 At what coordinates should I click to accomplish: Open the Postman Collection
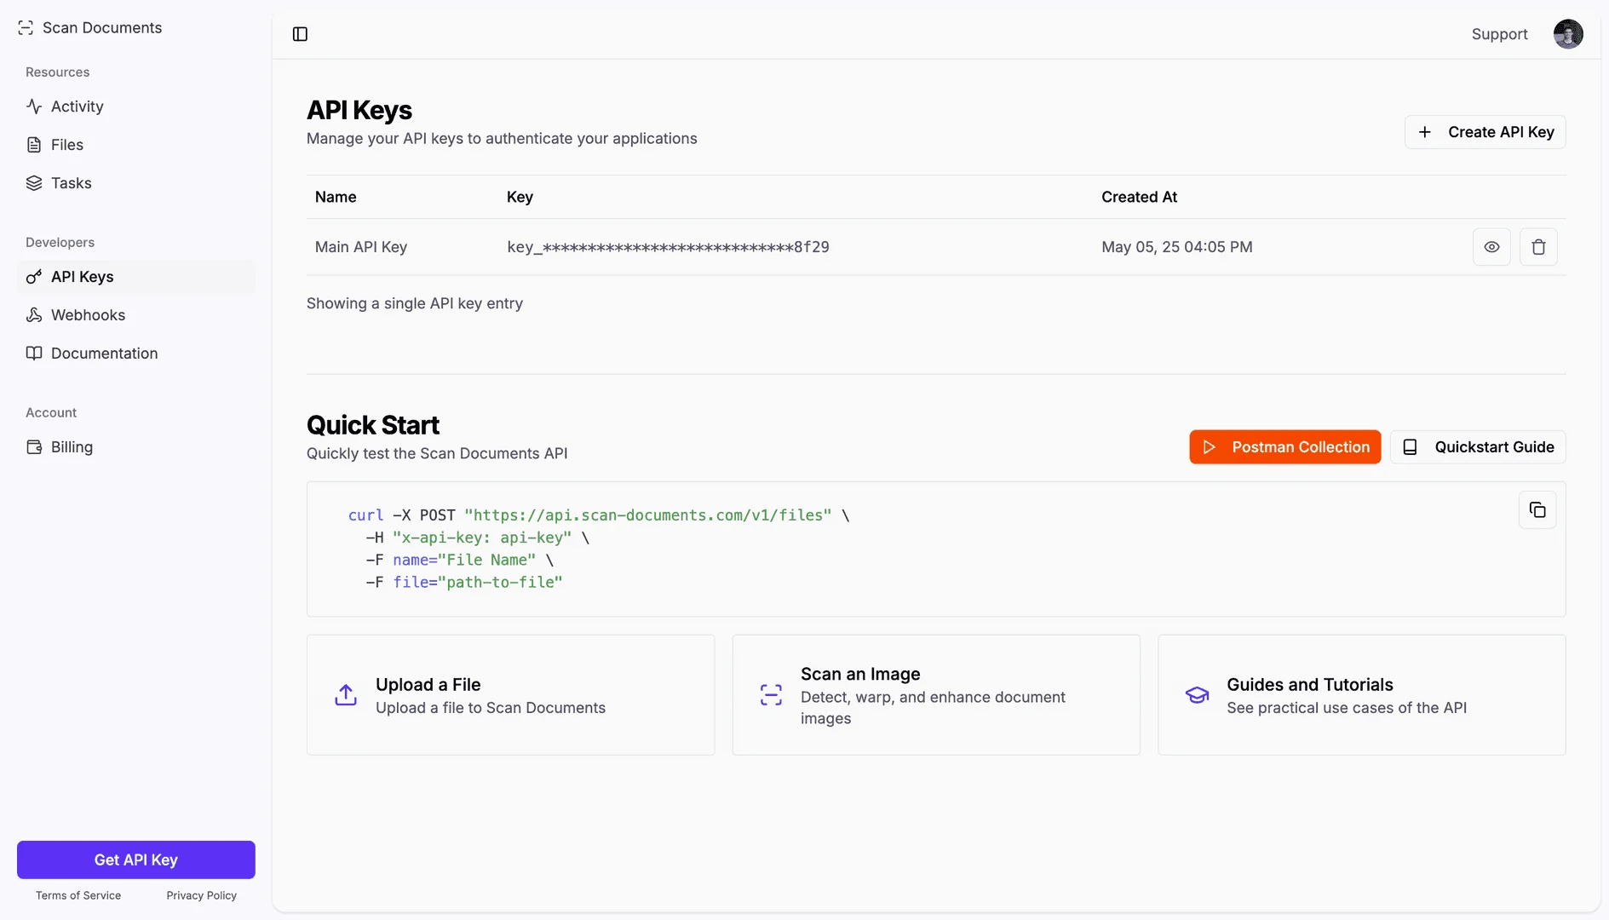click(x=1285, y=446)
